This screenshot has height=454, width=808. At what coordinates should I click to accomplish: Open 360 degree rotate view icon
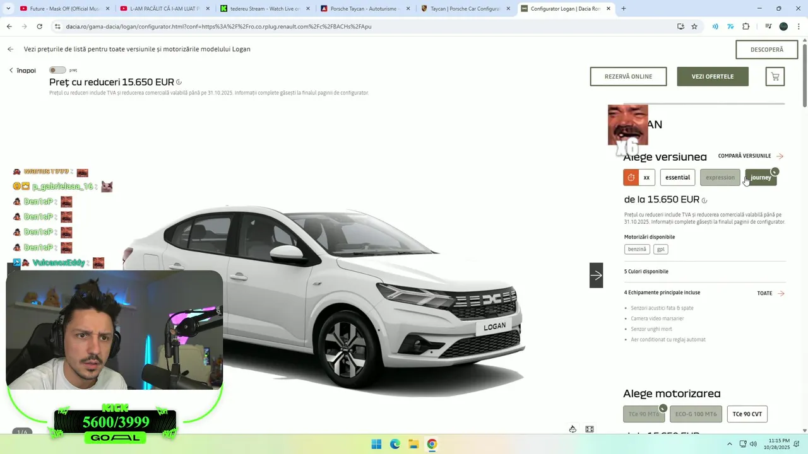(x=573, y=429)
